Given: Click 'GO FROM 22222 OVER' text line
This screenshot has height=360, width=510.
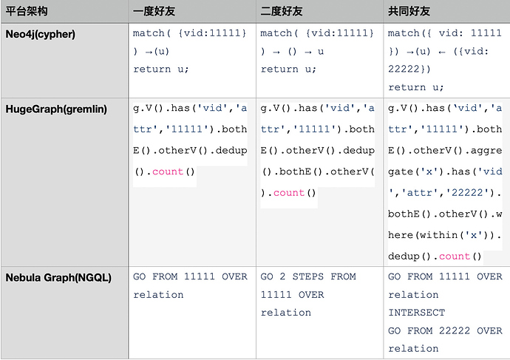Looking at the screenshot, I should tap(445, 330).
